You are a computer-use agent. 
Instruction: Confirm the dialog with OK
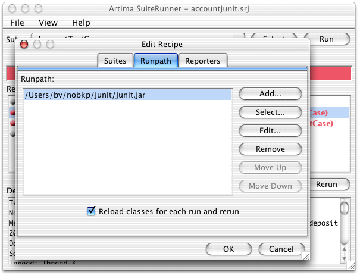click(x=228, y=249)
